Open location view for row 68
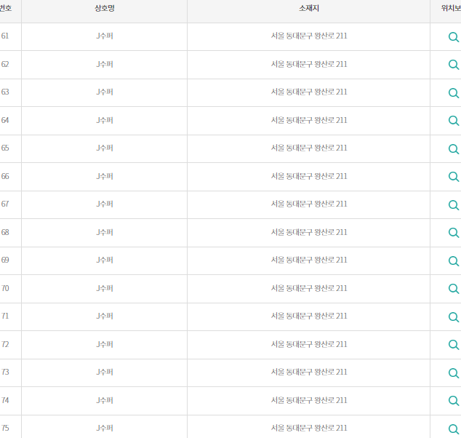The height and width of the screenshot is (438, 461). click(x=454, y=233)
